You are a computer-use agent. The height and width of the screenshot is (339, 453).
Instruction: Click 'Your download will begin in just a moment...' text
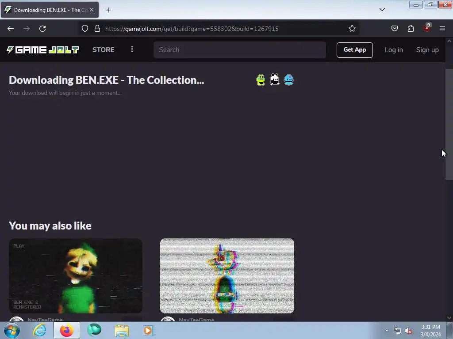coord(65,93)
